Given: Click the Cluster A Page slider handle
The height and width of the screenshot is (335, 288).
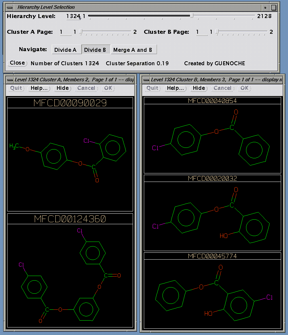Looking at the screenshot, I should pos(81,32).
